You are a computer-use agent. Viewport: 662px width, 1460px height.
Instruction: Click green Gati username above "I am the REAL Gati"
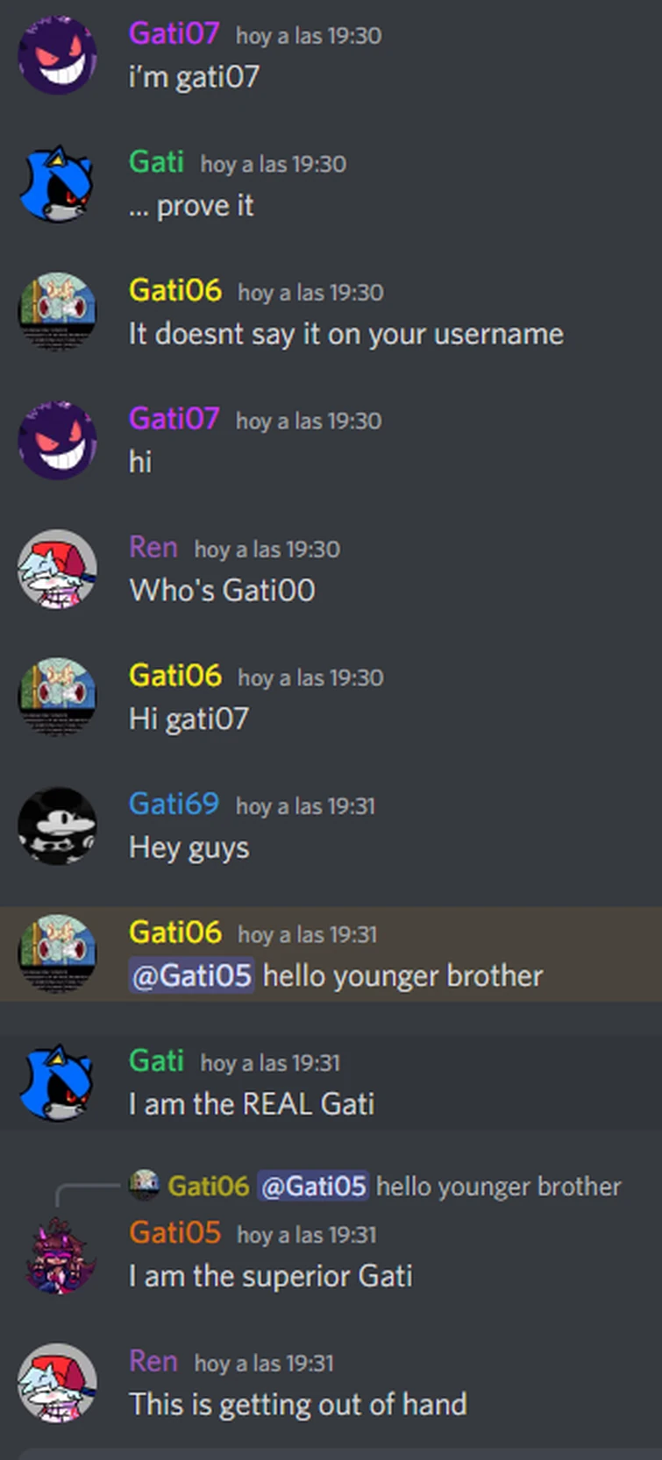pyautogui.click(x=156, y=1061)
